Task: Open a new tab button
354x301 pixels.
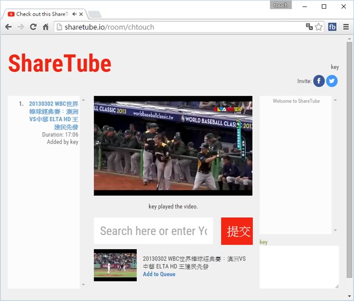Action: 95,14
